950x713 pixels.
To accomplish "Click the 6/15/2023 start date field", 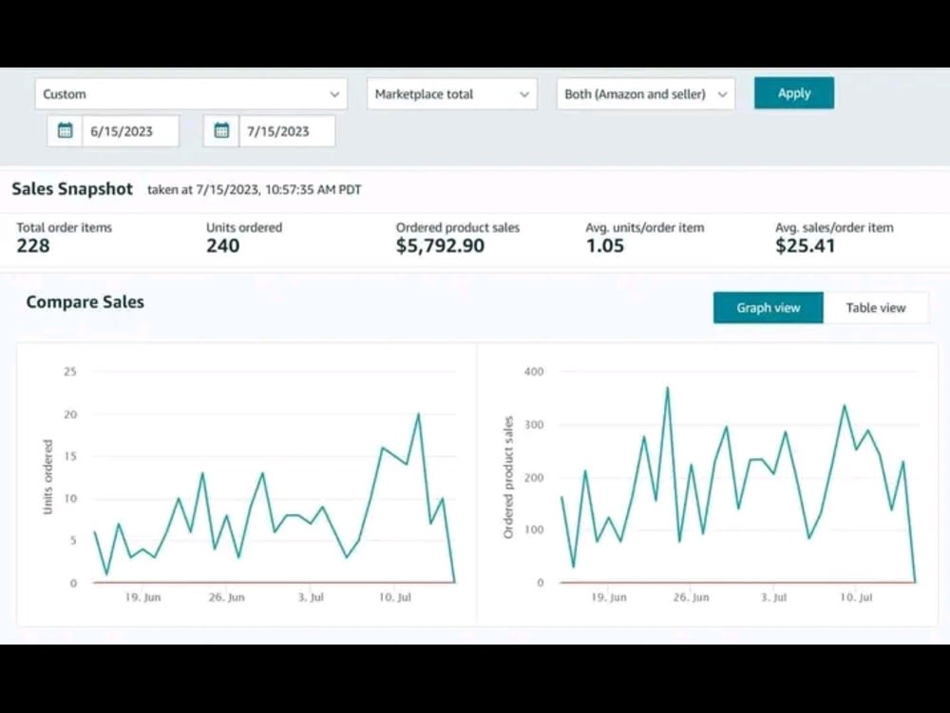I will click(x=130, y=131).
